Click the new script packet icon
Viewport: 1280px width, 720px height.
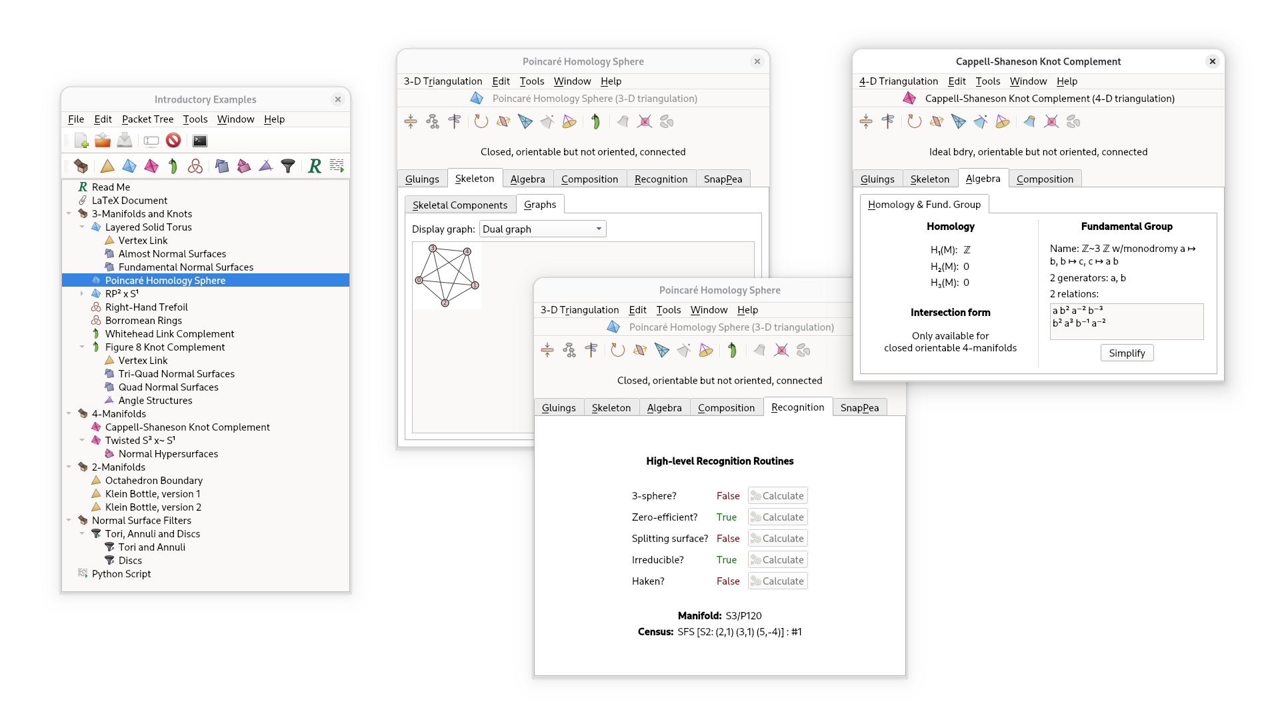(x=337, y=166)
